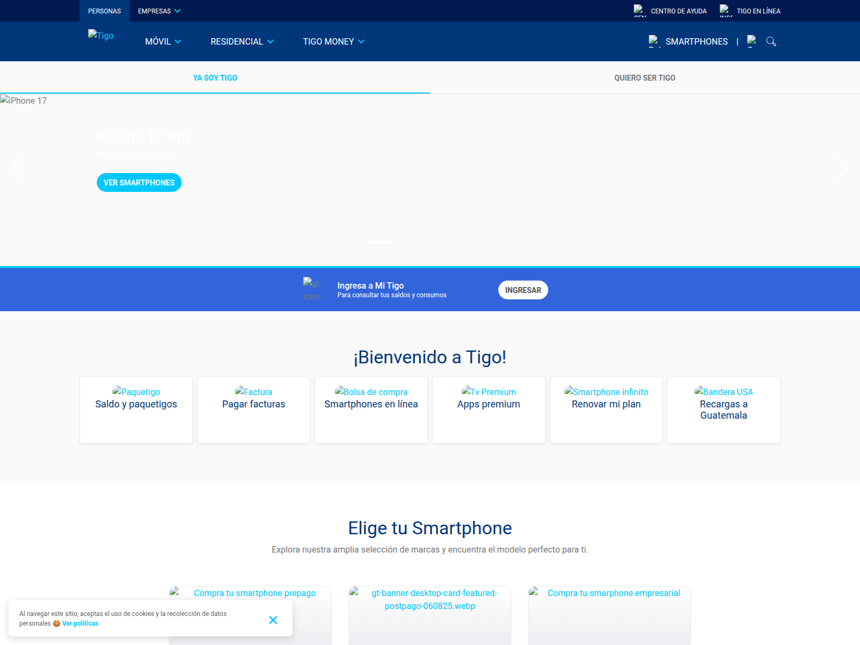Click the Smartphone infinito icon
This screenshot has height=645, width=860.
[x=606, y=392]
